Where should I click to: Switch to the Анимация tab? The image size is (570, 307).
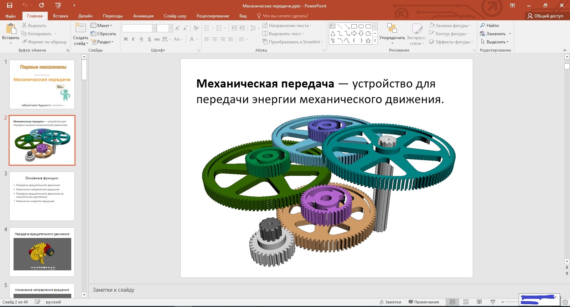pos(143,16)
